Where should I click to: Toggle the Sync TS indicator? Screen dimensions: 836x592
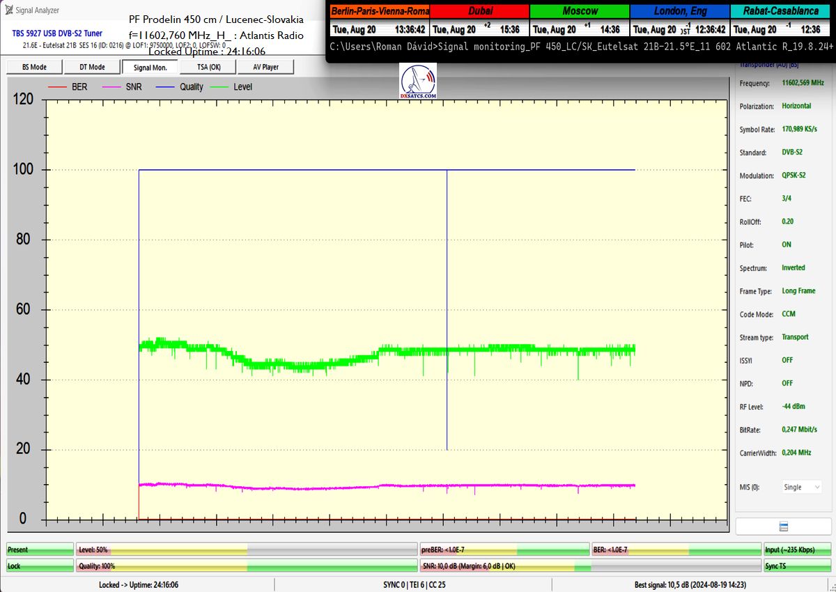[798, 566]
